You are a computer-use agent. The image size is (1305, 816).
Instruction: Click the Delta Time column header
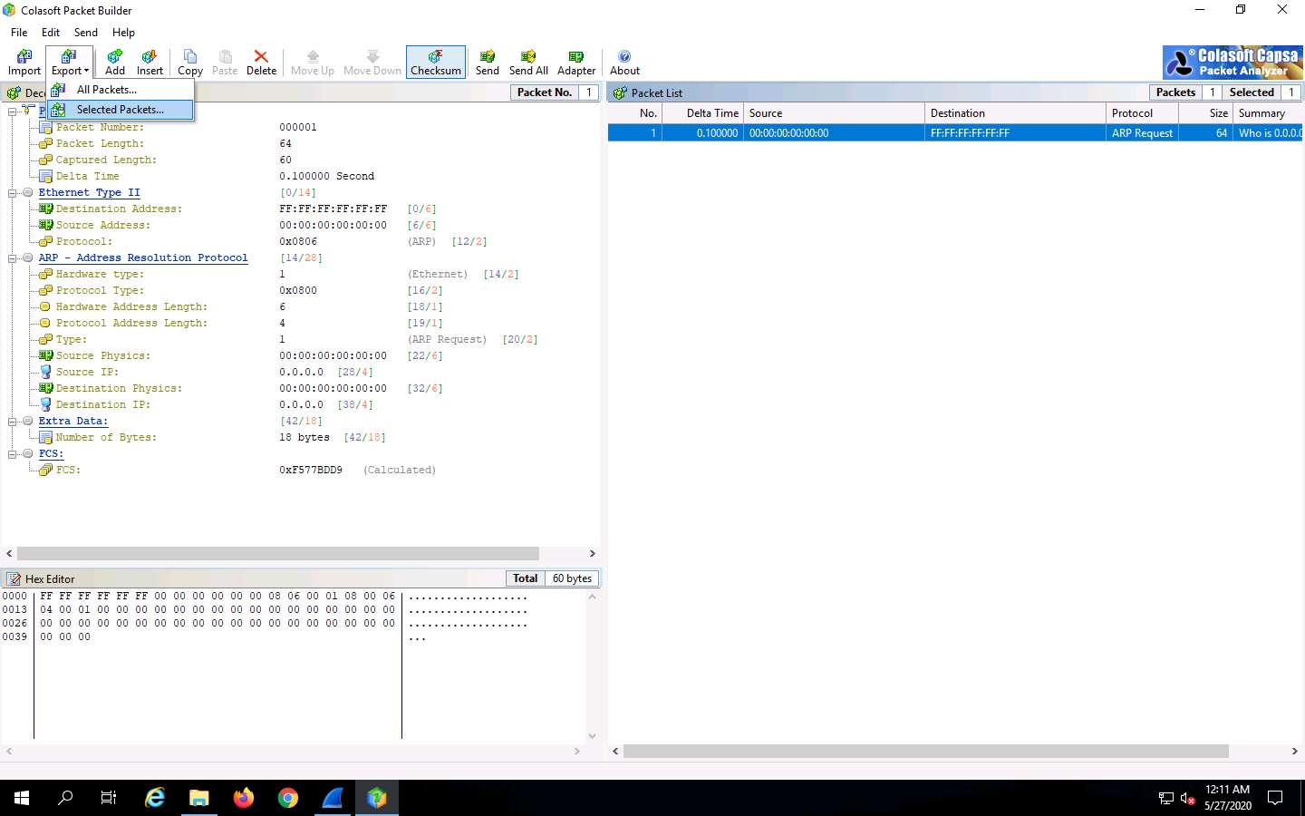point(703,113)
